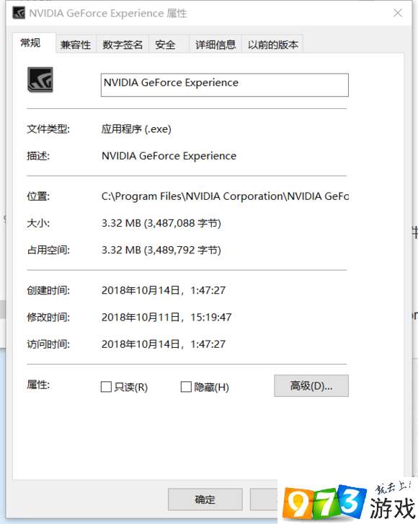The width and height of the screenshot is (418, 524).
Task: Go to the 详细信息 tab
Action: click(x=215, y=45)
